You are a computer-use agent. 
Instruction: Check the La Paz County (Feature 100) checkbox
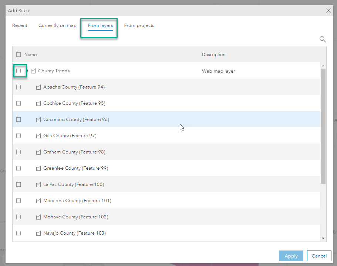pos(18,184)
